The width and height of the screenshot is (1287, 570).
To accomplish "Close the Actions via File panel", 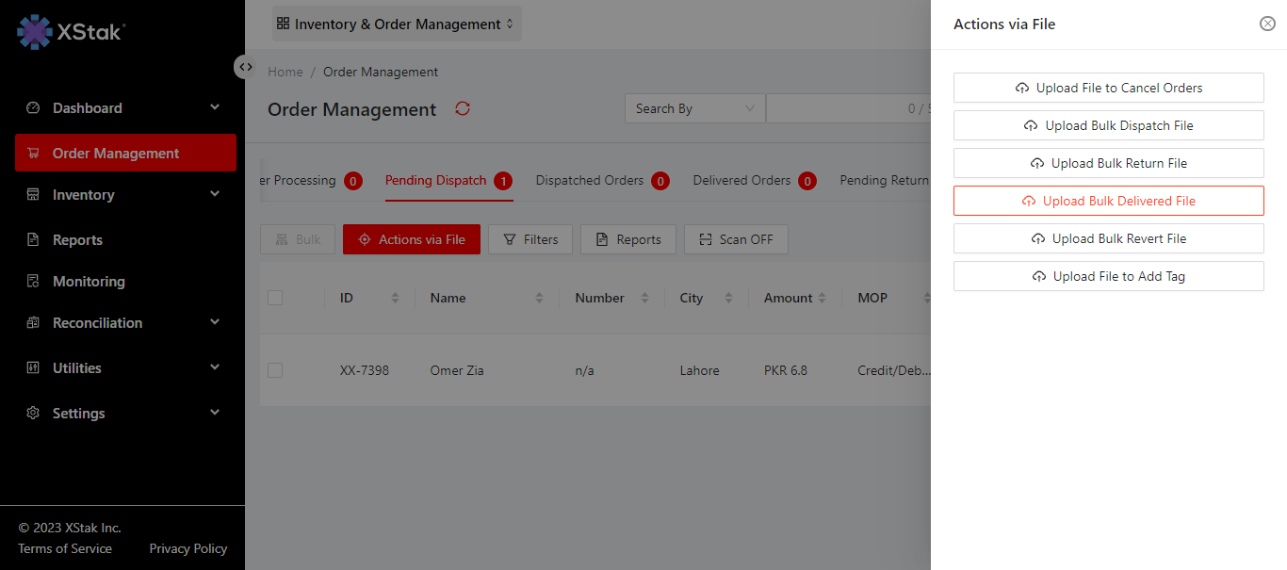I will [x=1267, y=24].
